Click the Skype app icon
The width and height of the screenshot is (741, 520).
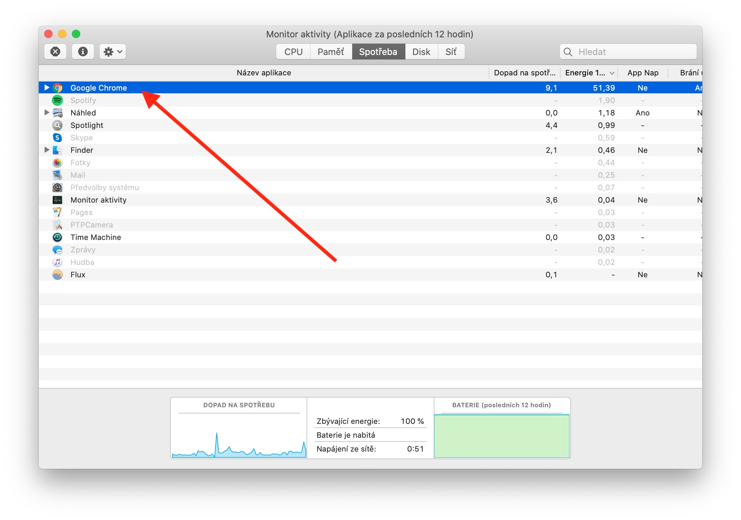click(57, 138)
